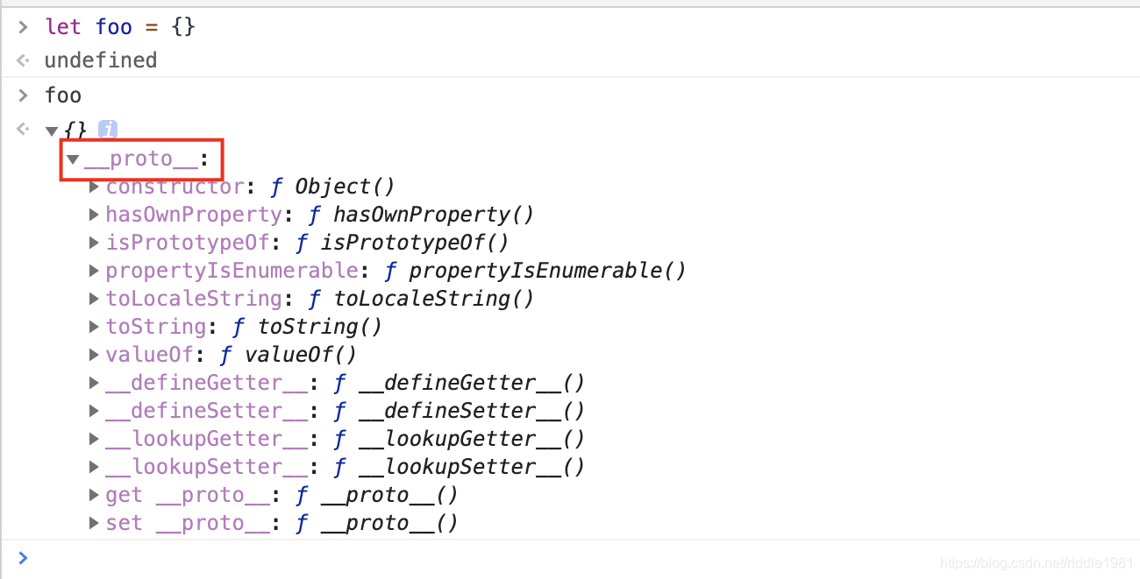Expand the toString entry
Image resolution: width=1140 pixels, height=579 pixels.
point(95,327)
